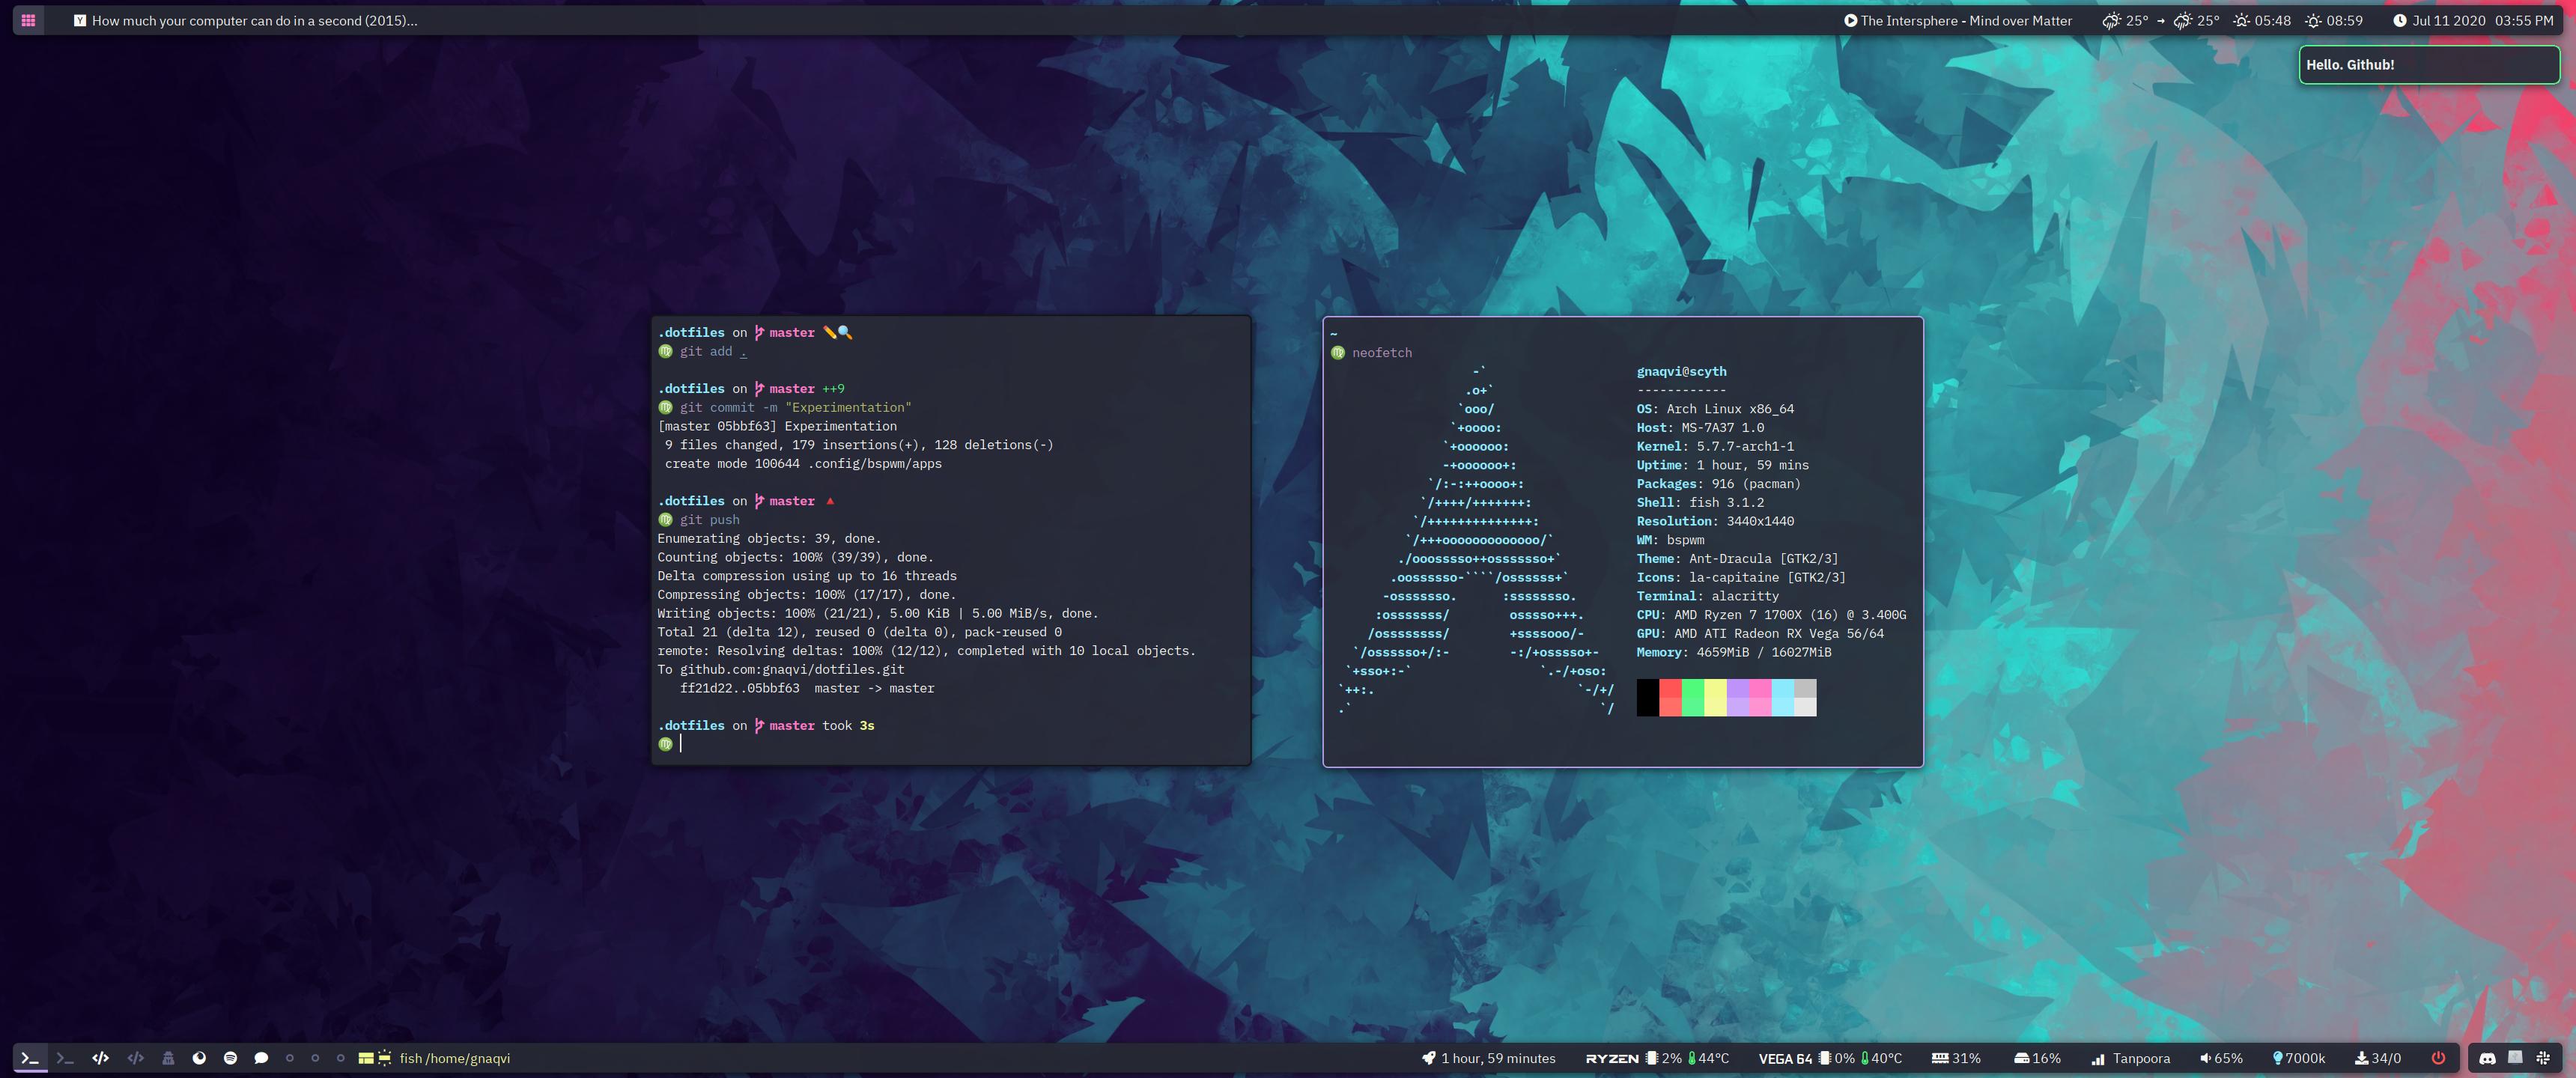Open the red power menu button

click(x=2438, y=1058)
